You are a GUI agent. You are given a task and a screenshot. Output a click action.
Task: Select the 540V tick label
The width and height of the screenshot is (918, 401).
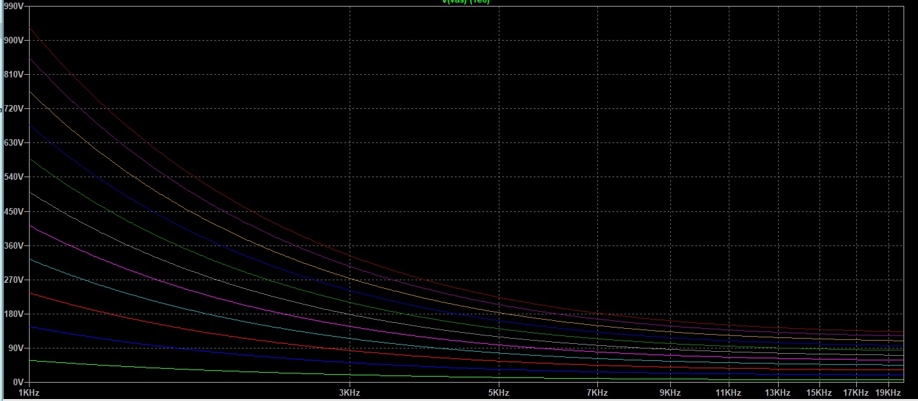pyautogui.click(x=12, y=177)
